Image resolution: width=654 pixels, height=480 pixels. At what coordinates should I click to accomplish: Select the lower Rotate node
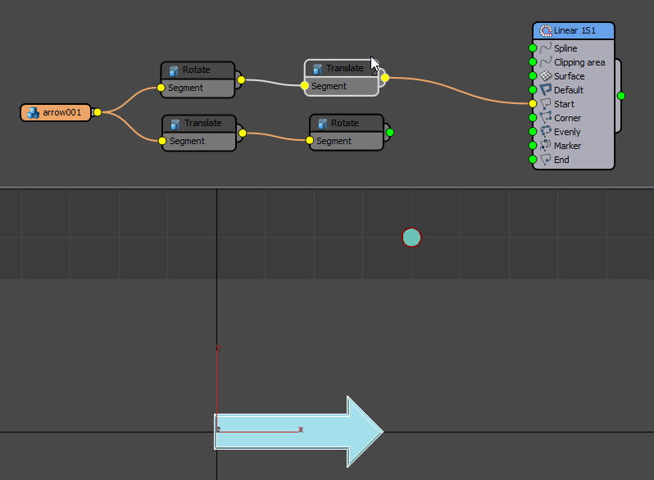[x=345, y=124]
